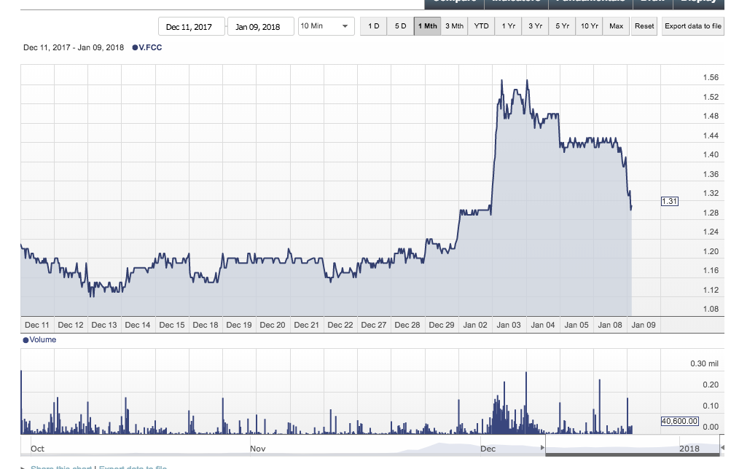Select the 1 D time range
The image size is (731, 469).
(x=373, y=26)
